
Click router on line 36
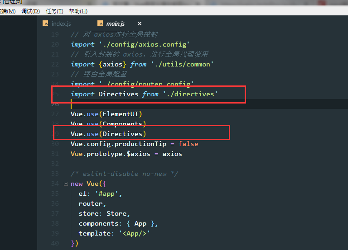tap(91, 204)
